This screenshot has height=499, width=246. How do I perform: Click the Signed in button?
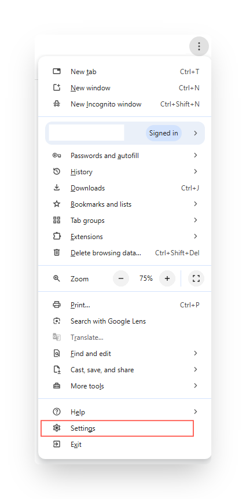coord(164,133)
